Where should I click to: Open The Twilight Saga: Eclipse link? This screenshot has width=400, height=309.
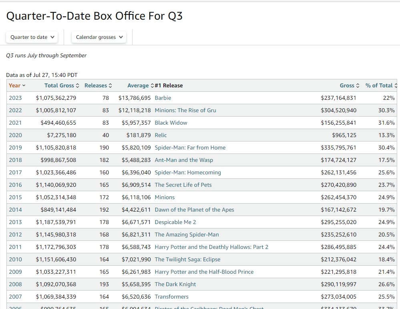click(x=187, y=259)
